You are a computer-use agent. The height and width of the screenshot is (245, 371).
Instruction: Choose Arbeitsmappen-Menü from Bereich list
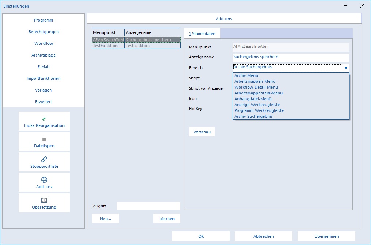click(291, 81)
